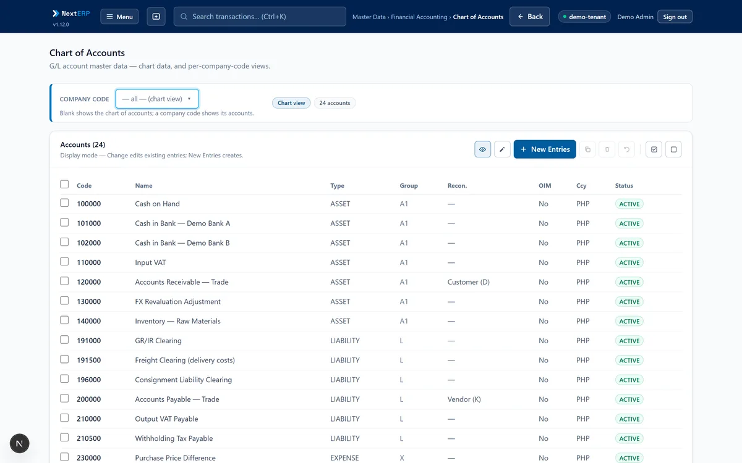This screenshot has width=742, height=463.
Task: Open the command field button next to Menu
Action: tap(156, 17)
